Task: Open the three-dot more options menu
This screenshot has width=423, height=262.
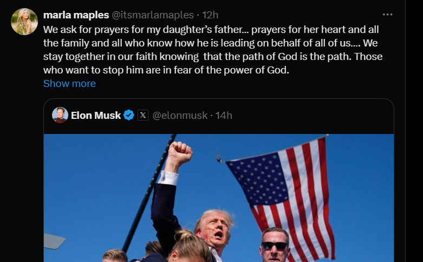Action: tap(387, 15)
